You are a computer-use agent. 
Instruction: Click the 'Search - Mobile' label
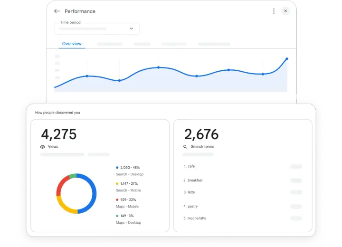coord(128,190)
